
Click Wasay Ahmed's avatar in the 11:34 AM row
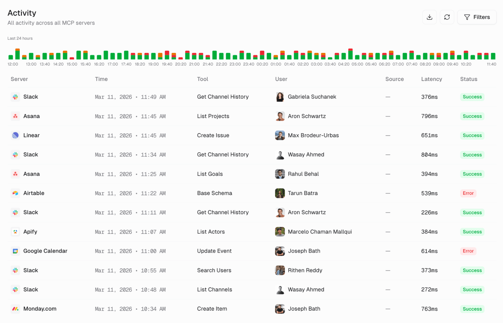click(280, 155)
